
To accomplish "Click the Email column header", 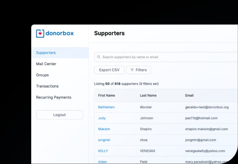I will [189, 96].
